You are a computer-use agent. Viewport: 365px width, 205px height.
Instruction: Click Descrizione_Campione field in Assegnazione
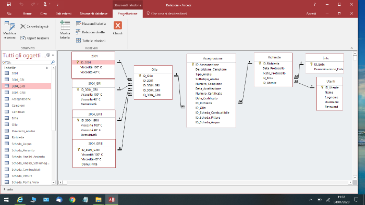coord(211,69)
